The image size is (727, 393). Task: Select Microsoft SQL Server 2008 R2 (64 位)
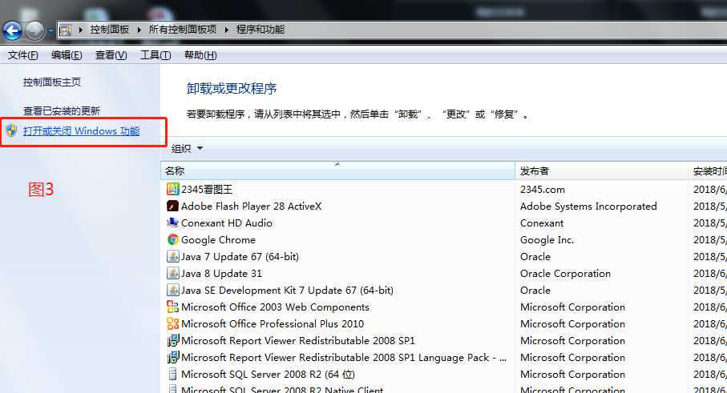(268, 374)
